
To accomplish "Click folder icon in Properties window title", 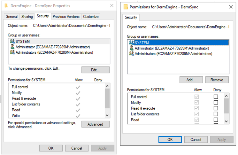I will pyautogui.click(x=6, y=6).
